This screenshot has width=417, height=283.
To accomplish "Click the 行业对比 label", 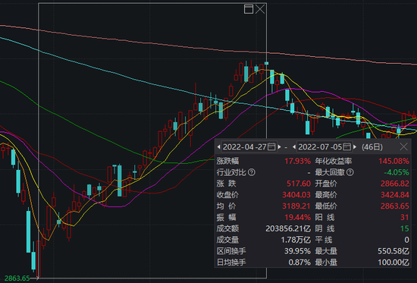I will [231, 172].
